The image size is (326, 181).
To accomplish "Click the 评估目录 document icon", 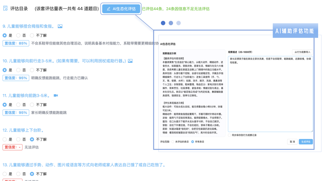I will (x=5, y=8).
